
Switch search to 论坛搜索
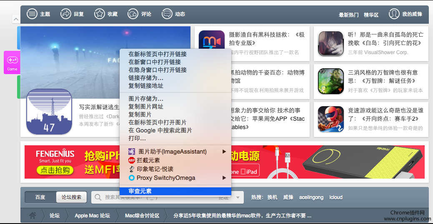(72, 197)
